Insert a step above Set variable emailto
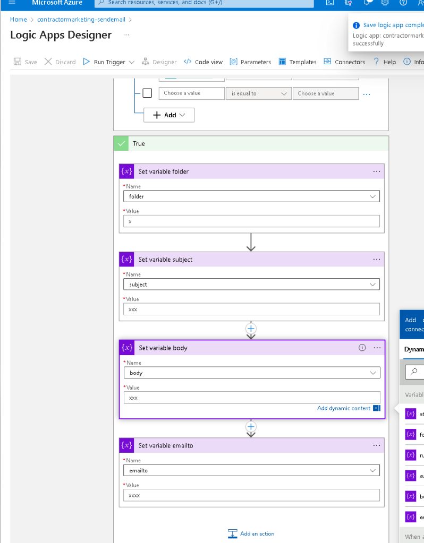 click(251, 426)
